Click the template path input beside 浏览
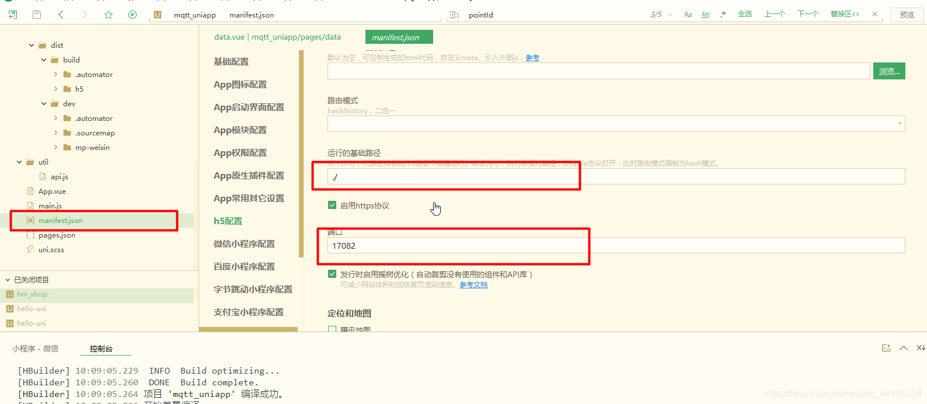Image resolution: width=927 pixels, height=404 pixels. 599,71
